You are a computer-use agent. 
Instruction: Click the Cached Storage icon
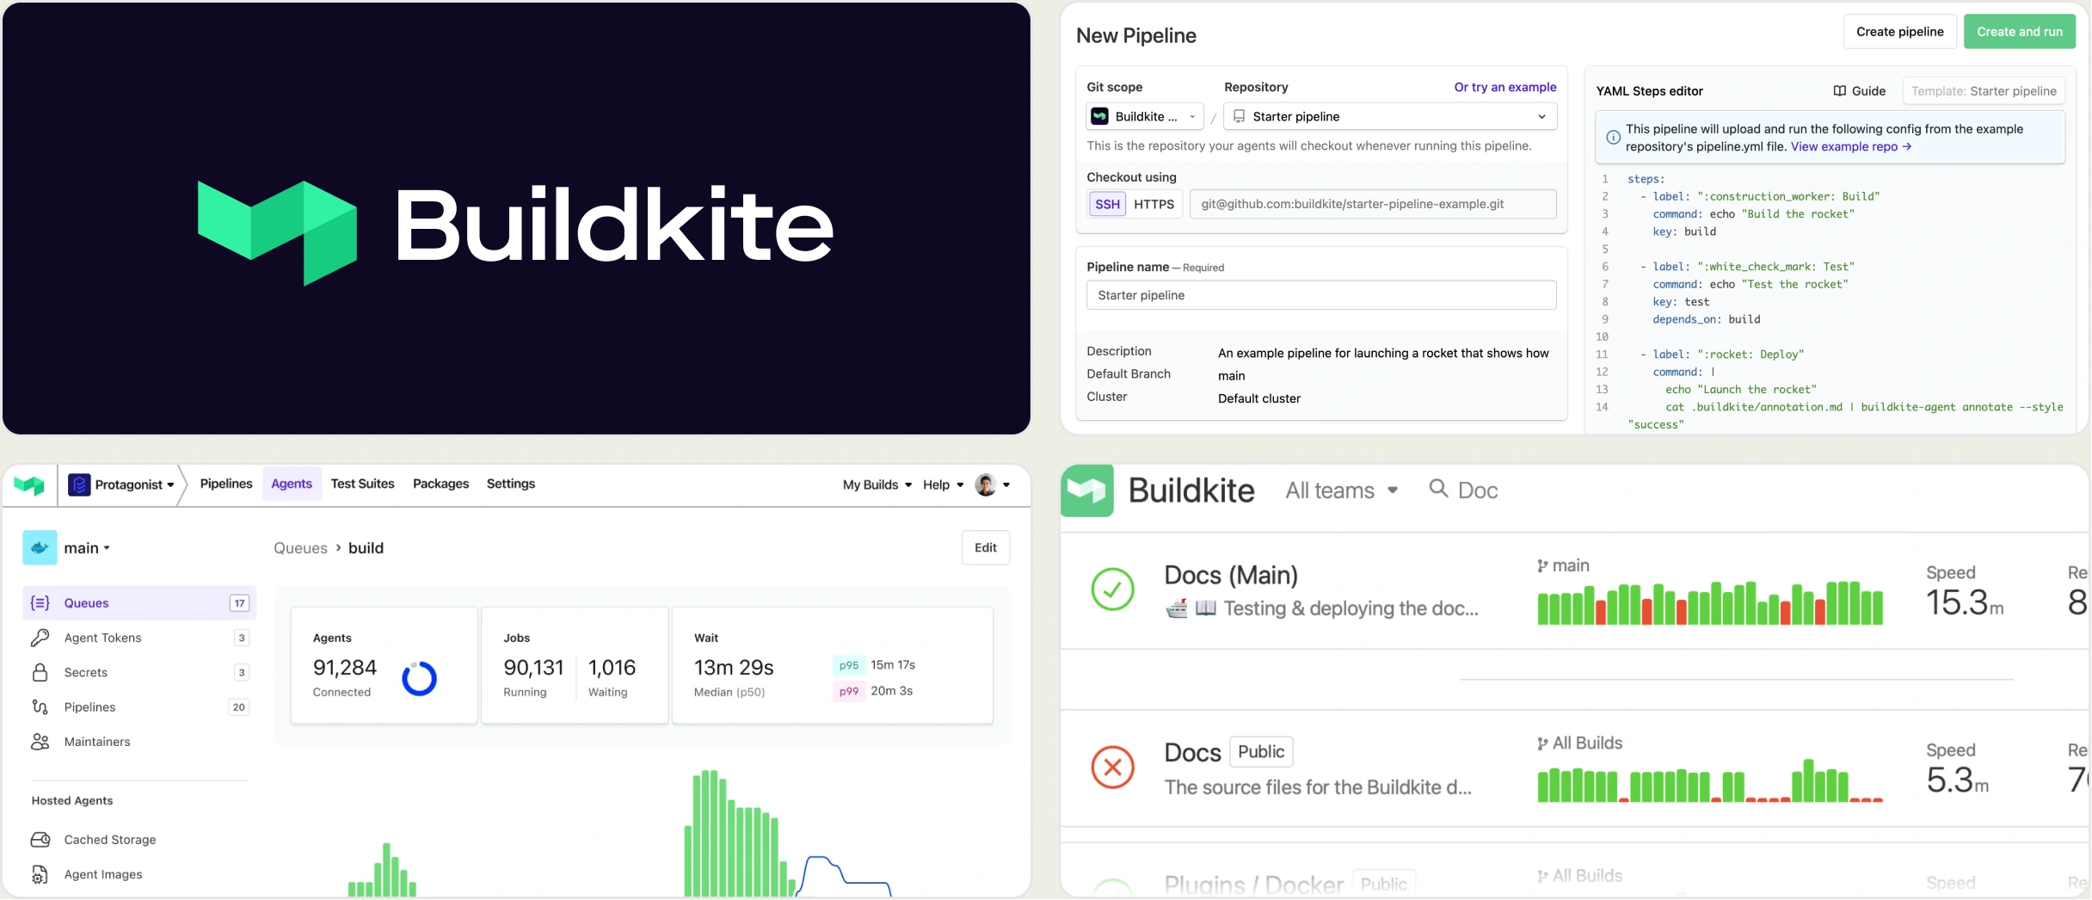(x=40, y=839)
